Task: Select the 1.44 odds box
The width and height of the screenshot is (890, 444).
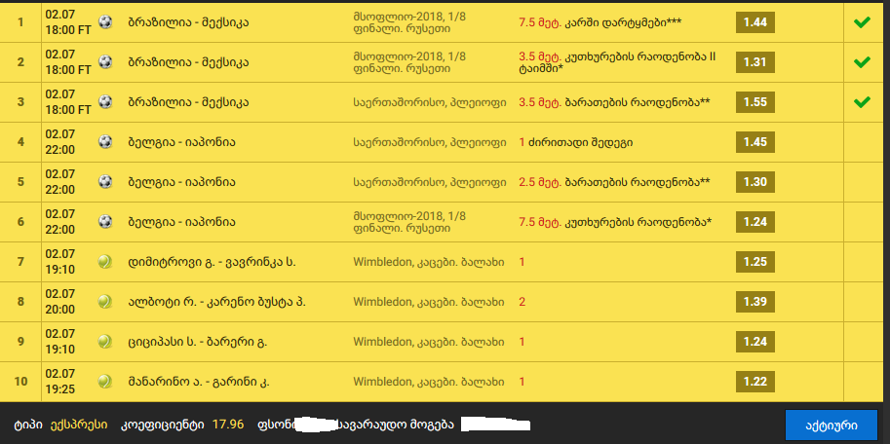Action: click(x=755, y=22)
